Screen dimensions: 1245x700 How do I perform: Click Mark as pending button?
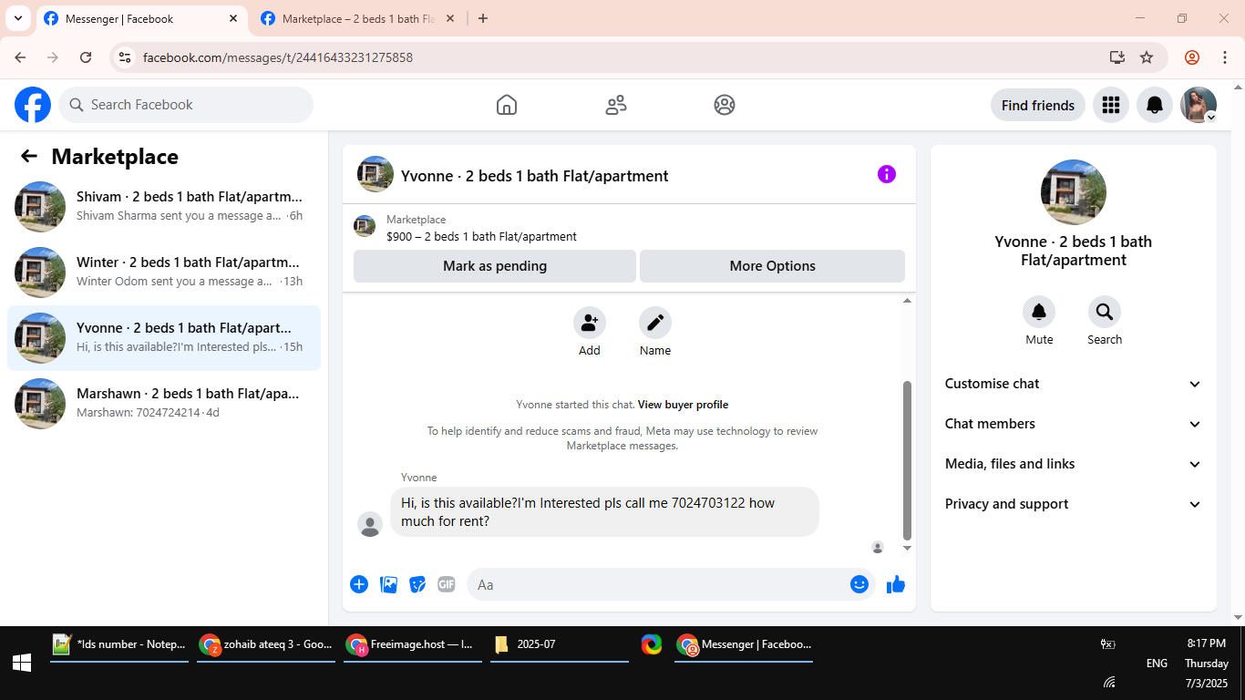tap(495, 266)
